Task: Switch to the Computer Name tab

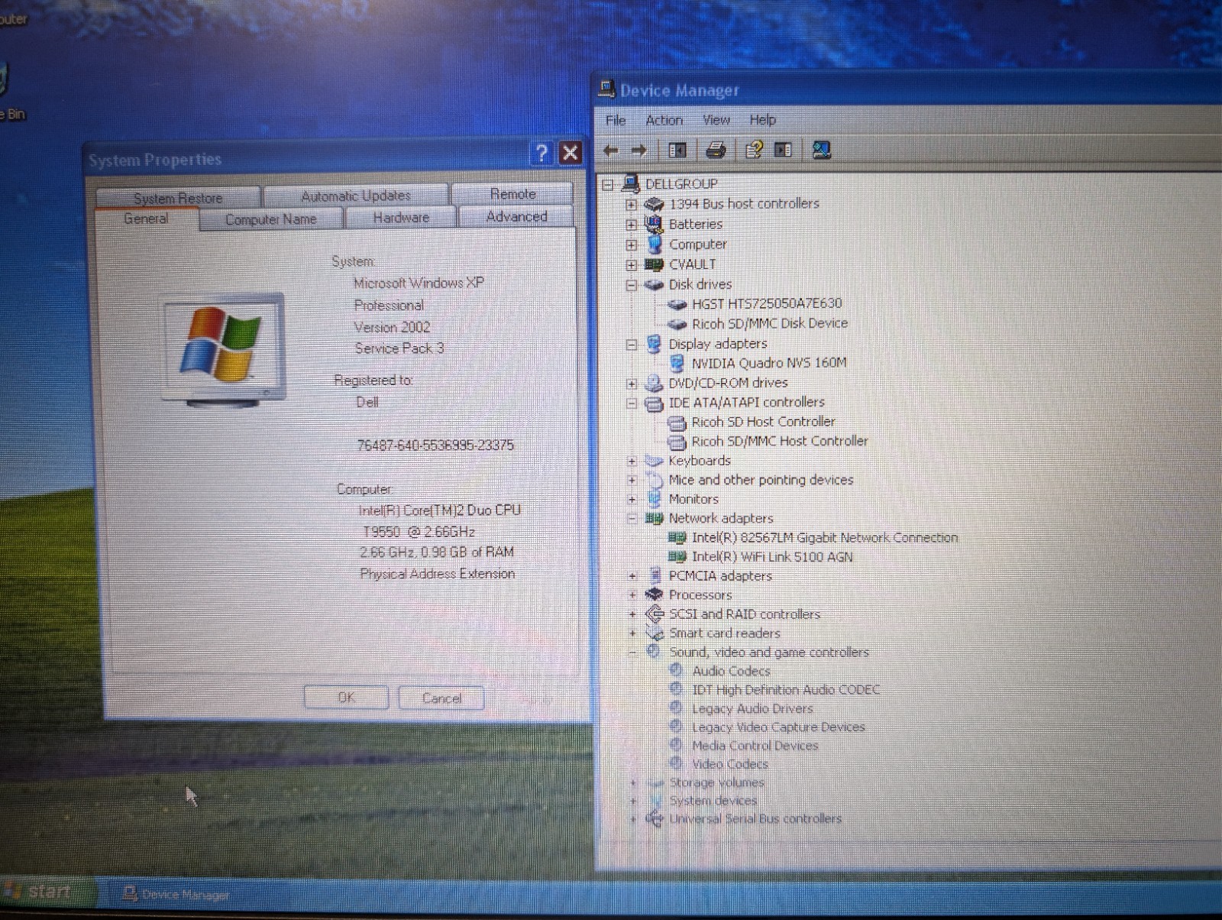Action: pyautogui.click(x=270, y=219)
